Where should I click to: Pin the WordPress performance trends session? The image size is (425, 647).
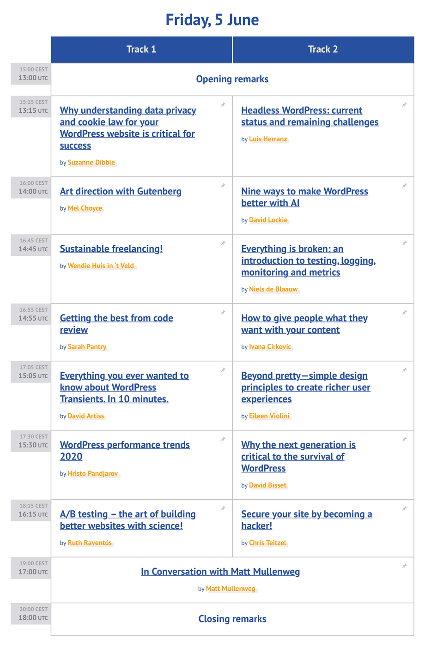point(223,439)
